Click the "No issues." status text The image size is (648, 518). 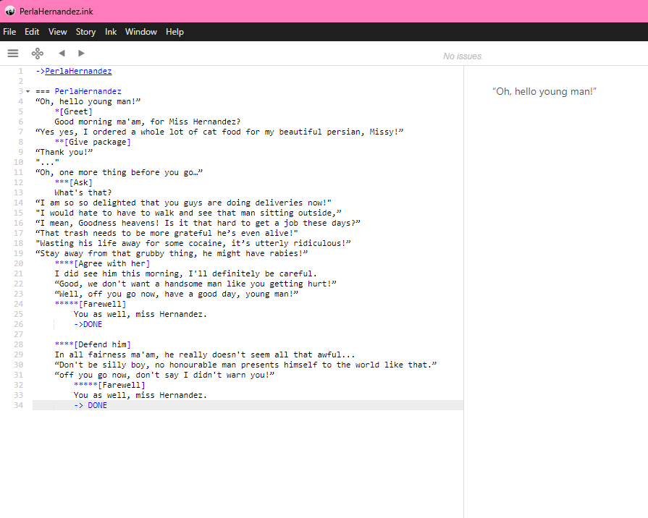click(x=463, y=56)
